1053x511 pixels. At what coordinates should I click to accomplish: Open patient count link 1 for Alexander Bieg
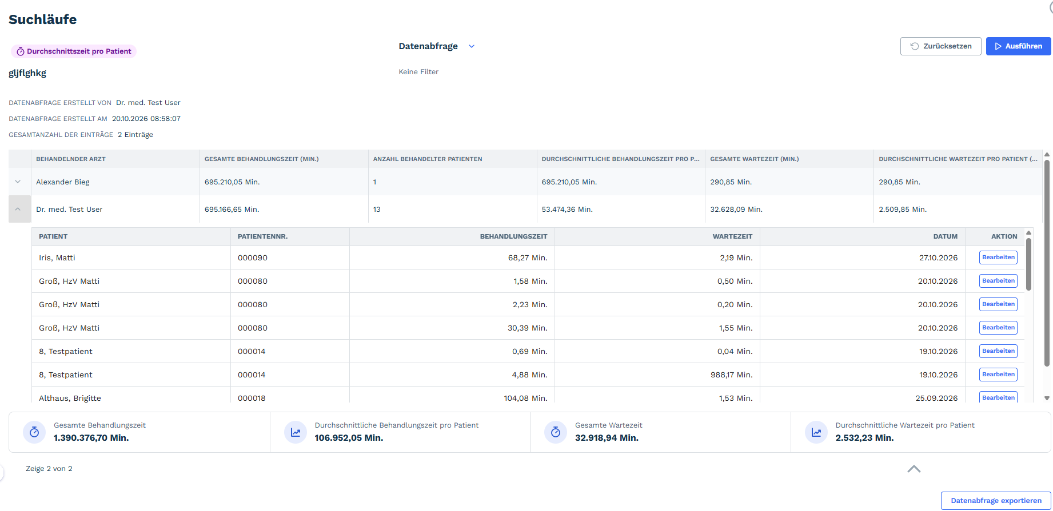pos(374,182)
